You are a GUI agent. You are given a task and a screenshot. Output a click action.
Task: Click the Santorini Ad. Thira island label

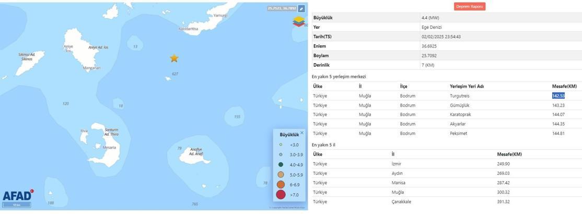[111, 132]
